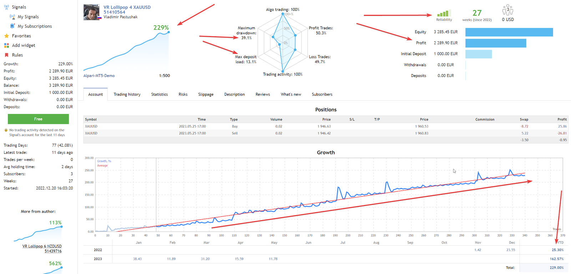This screenshot has width=571, height=274.
Task: Click the subscribers people icon above 0 USD
Action: (x=507, y=10)
